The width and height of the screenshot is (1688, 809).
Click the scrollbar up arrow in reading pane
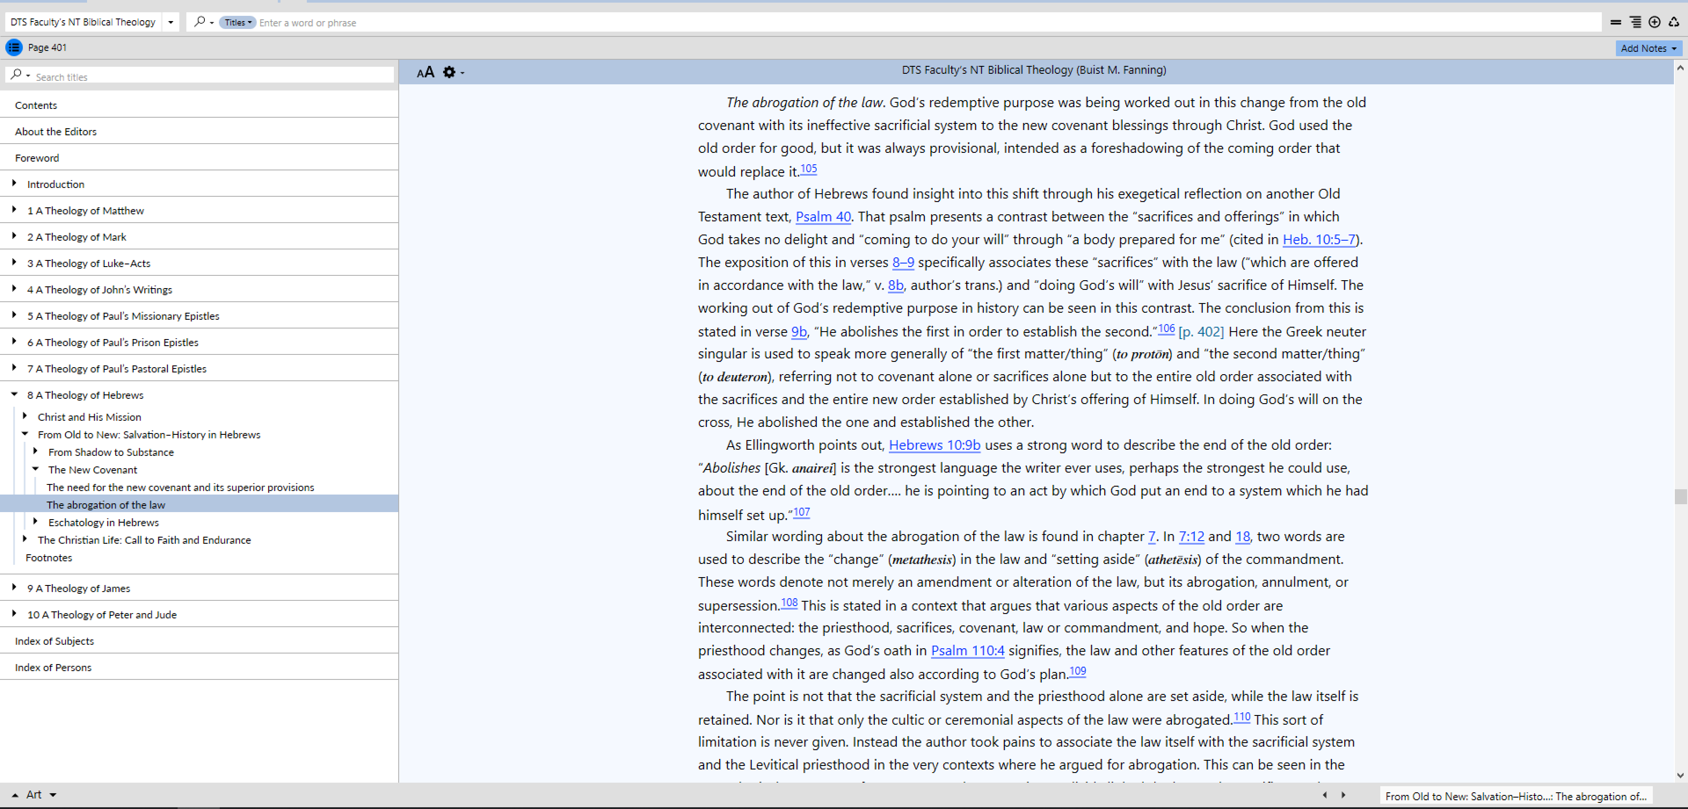1680,68
